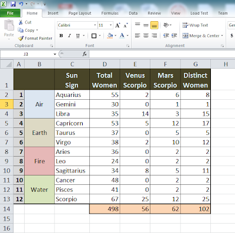This screenshot has height=233, width=235.
Task: Click the Orientation text angle icon
Action: (166, 25)
